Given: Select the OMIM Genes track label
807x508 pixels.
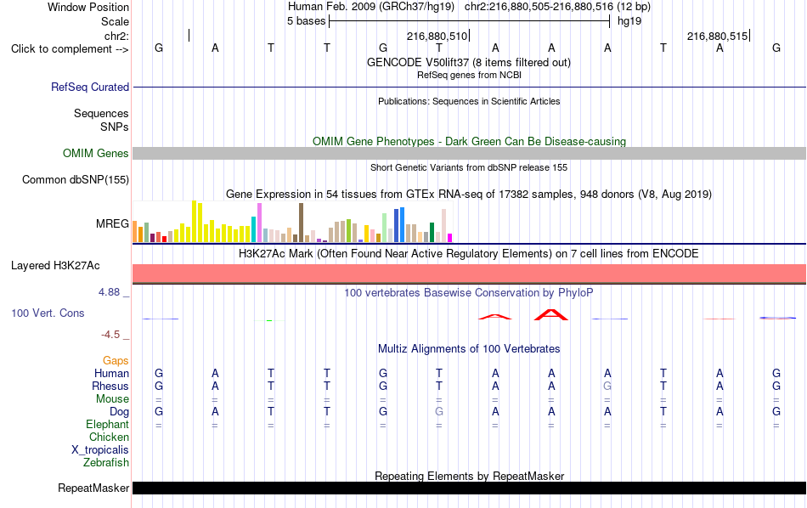Looking at the screenshot, I should coord(95,154).
